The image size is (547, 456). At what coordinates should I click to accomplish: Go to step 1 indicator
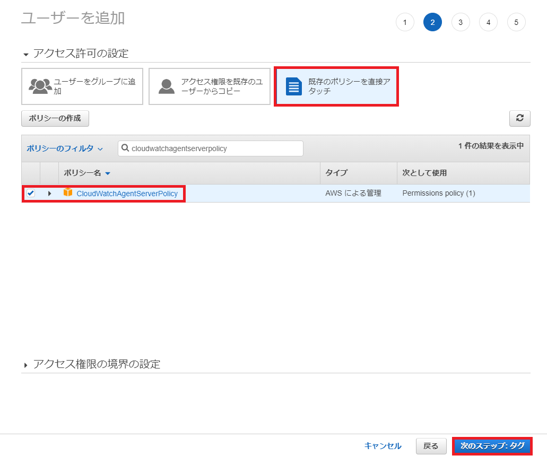(x=405, y=22)
